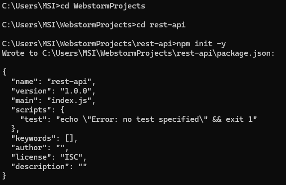Click the 'Wrote to' package.json path line
The height and width of the screenshot is (185, 286).
tap(138, 53)
